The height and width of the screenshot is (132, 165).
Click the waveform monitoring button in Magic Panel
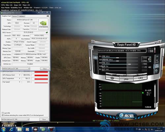[x=126, y=79]
